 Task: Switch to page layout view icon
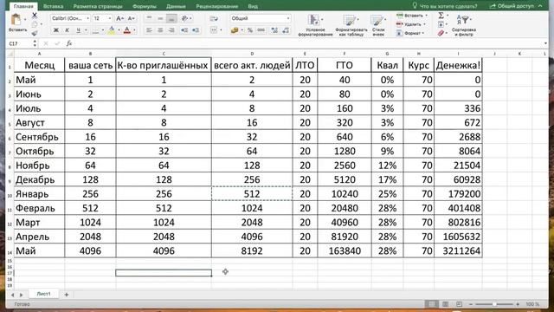pos(445,304)
